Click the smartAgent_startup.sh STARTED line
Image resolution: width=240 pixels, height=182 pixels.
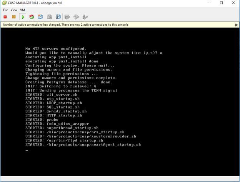pos(83,144)
